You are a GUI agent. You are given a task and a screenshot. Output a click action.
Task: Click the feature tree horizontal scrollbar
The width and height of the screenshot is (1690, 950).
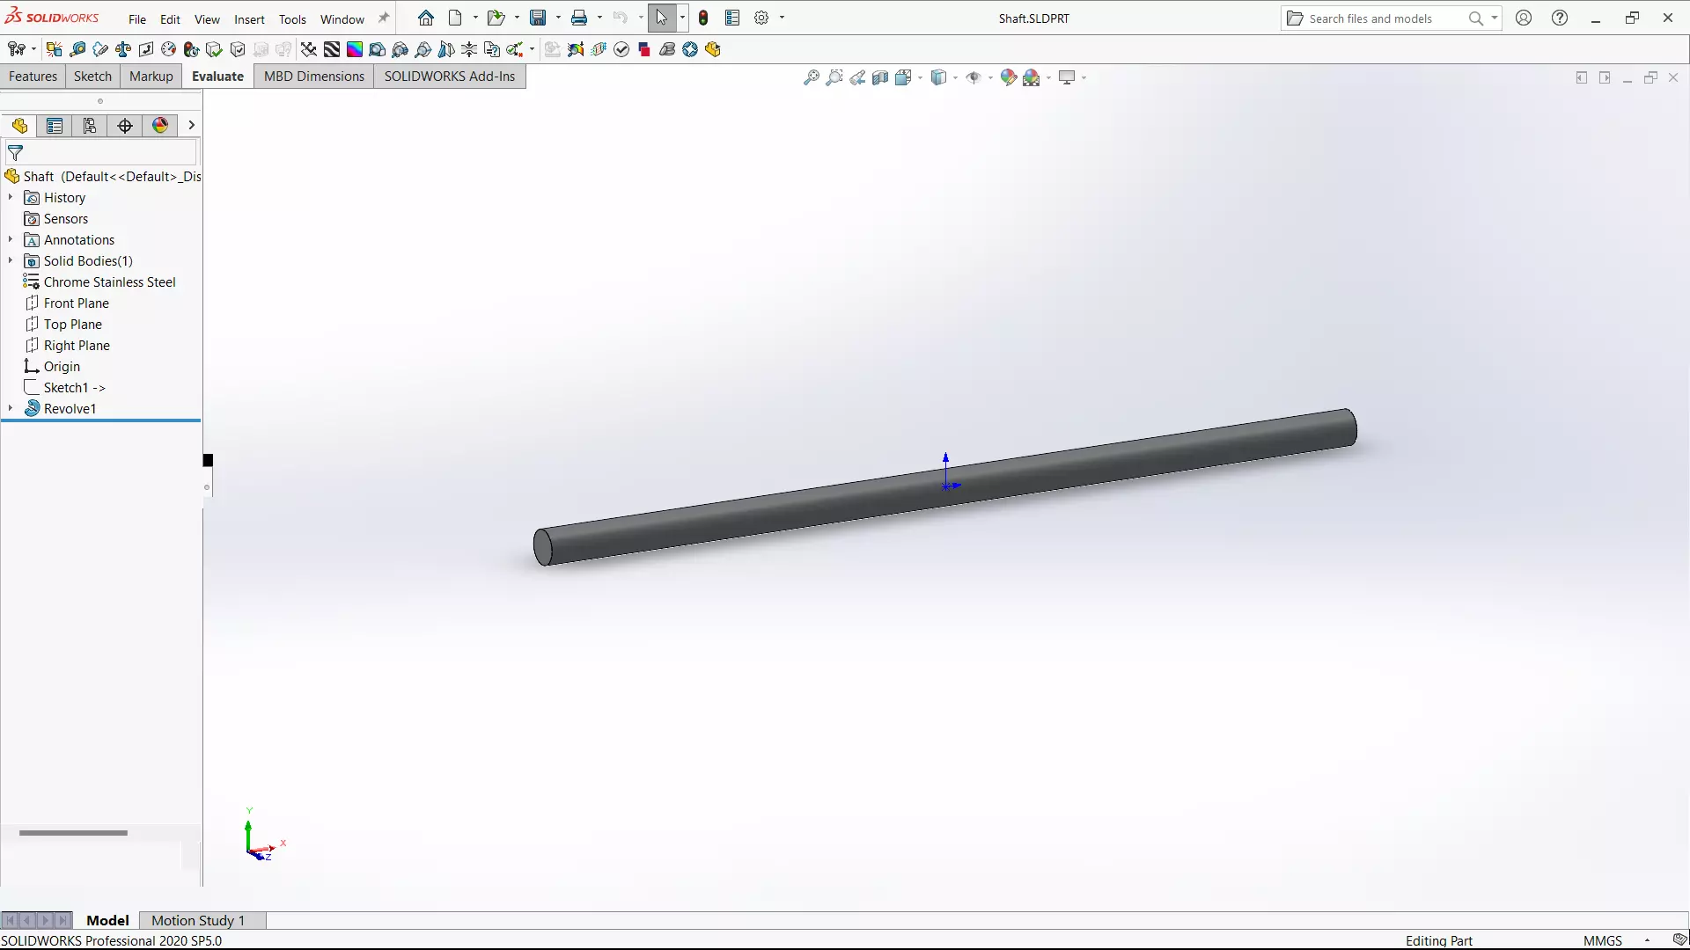tap(73, 832)
